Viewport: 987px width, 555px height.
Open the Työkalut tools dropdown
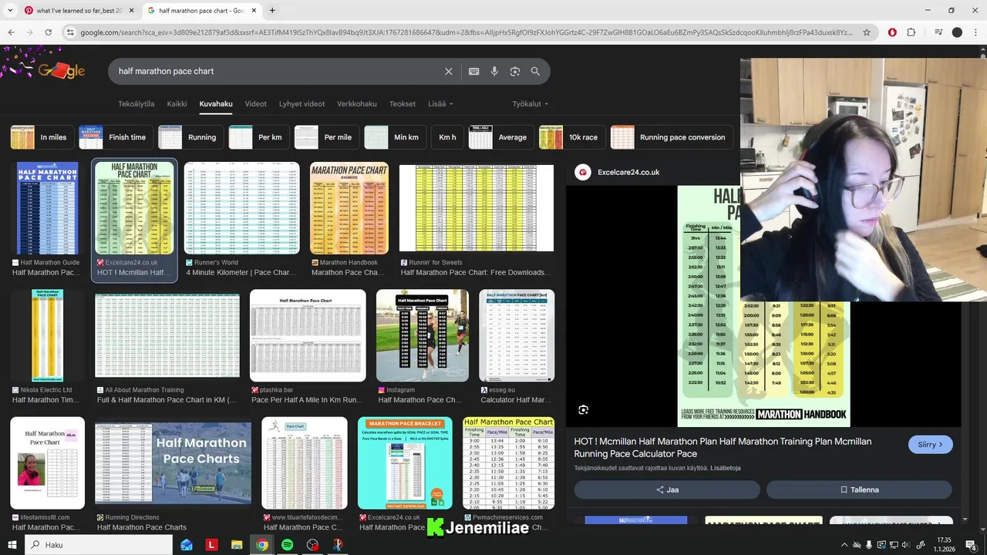coord(531,104)
